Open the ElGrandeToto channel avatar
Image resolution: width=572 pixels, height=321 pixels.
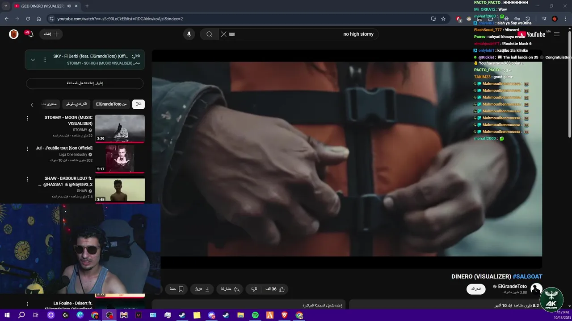tap(536, 289)
